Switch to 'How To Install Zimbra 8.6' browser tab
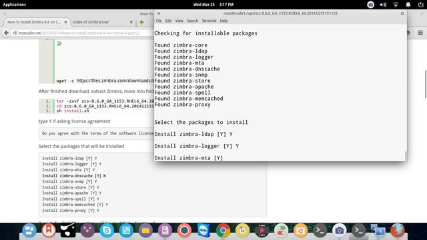This screenshot has height=240, width=427. click(x=34, y=22)
